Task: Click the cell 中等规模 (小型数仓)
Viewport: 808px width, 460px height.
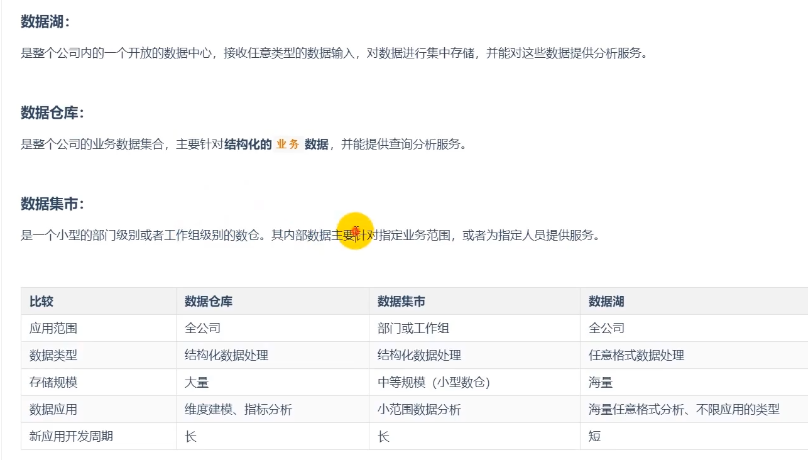Action: 434,382
